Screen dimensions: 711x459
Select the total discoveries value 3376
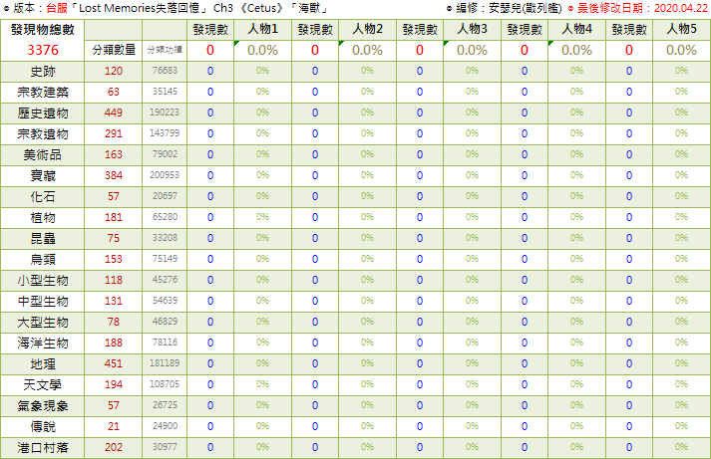[43, 50]
